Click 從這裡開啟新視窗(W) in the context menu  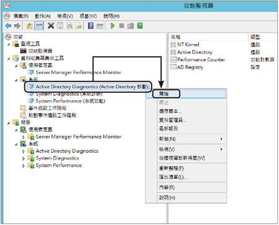click(x=186, y=158)
